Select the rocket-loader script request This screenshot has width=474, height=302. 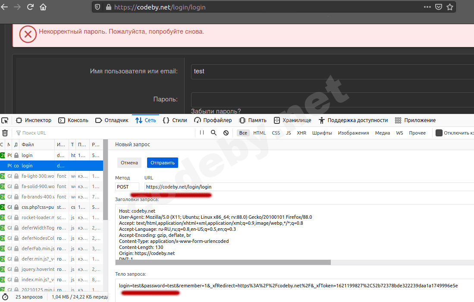tap(51, 217)
